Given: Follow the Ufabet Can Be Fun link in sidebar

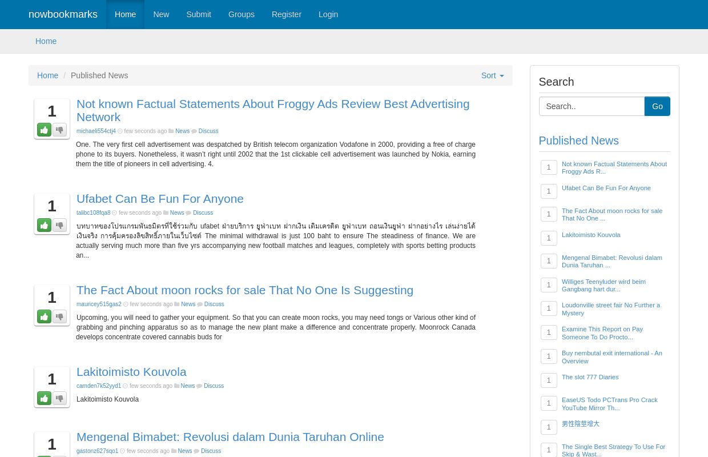Looking at the screenshot, I should (x=606, y=188).
